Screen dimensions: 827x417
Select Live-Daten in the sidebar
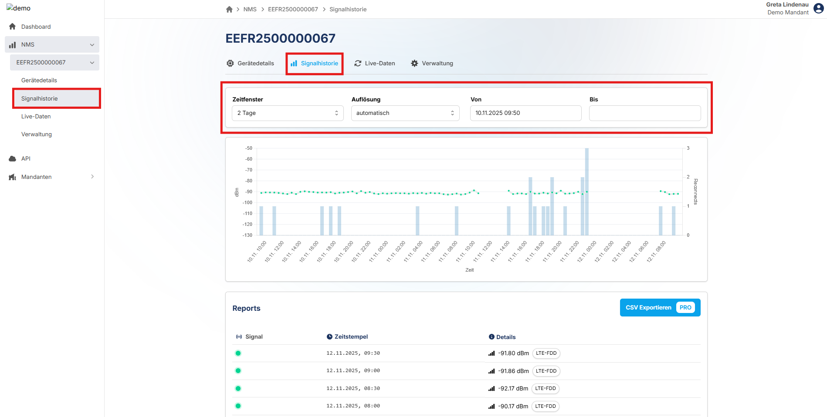pyautogui.click(x=36, y=117)
